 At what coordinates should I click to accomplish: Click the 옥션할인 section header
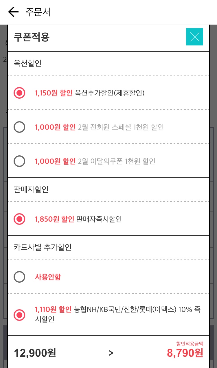pos(27,63)
